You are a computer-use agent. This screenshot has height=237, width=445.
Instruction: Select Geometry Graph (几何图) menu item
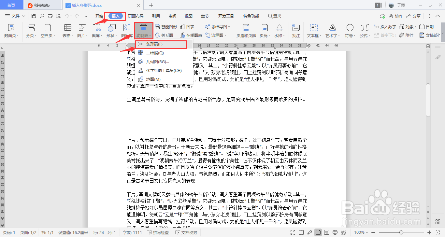(x=164, y=62)
